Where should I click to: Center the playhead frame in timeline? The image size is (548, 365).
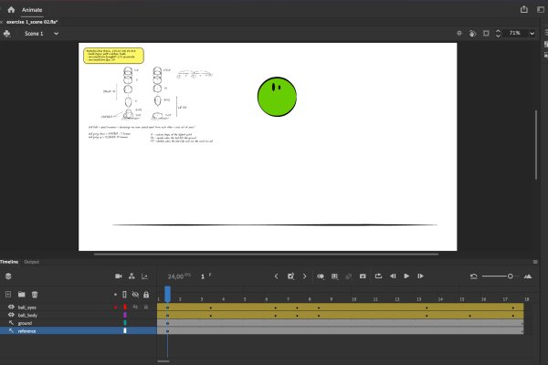tap(363, 276)
